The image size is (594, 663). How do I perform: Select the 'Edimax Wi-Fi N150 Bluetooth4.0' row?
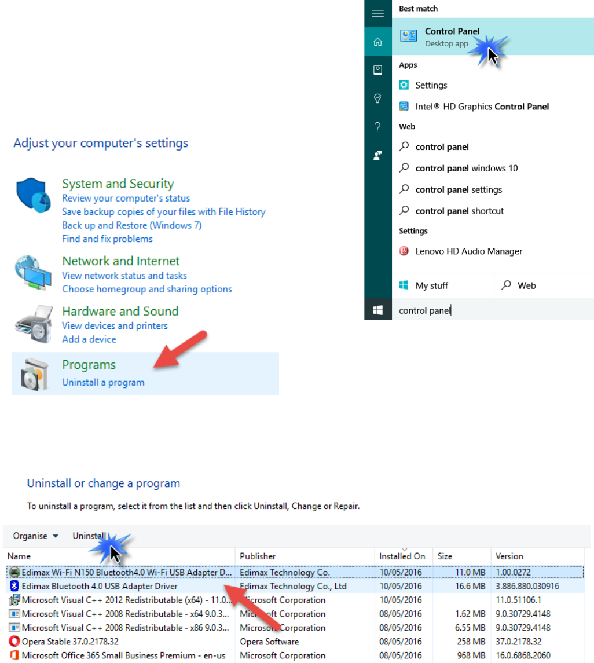point(295,572)
